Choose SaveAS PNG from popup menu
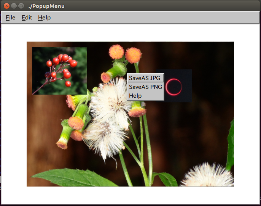This screenshot has height=206, width=261. pyautogui.click(x=145, y=87)
